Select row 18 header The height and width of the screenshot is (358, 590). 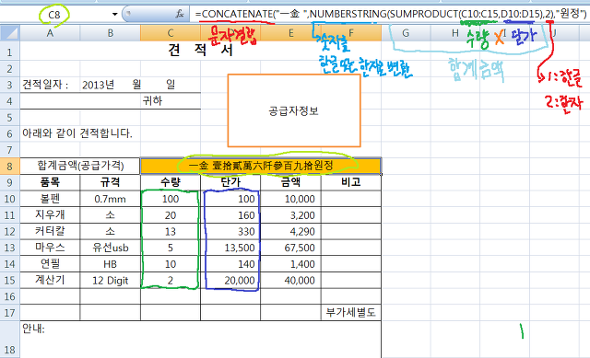click(10, 340)
